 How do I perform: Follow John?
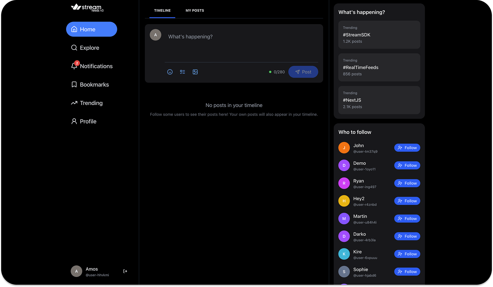pos(407,148)
